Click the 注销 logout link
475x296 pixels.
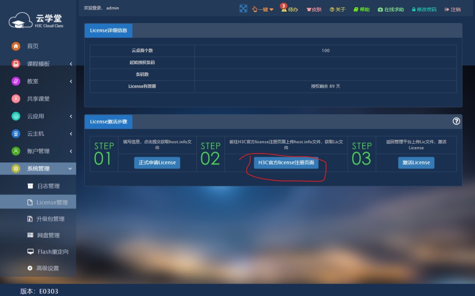[453, 9]
